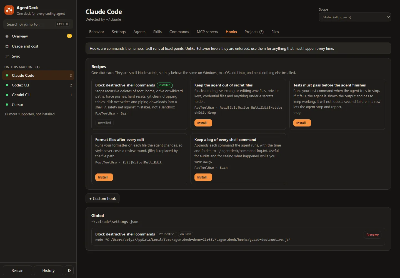The image size is (400, 278).
Task: Click the AgentDeck logo icon
Action: 9,10
